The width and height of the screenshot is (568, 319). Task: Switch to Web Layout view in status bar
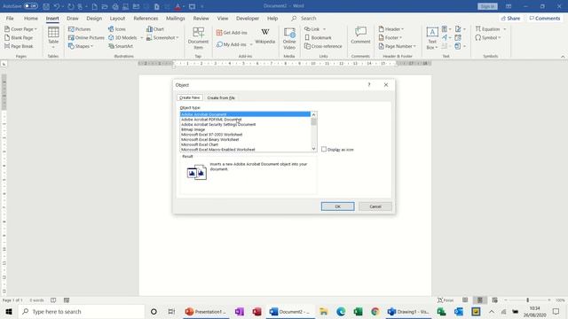[x=494, y=300]
